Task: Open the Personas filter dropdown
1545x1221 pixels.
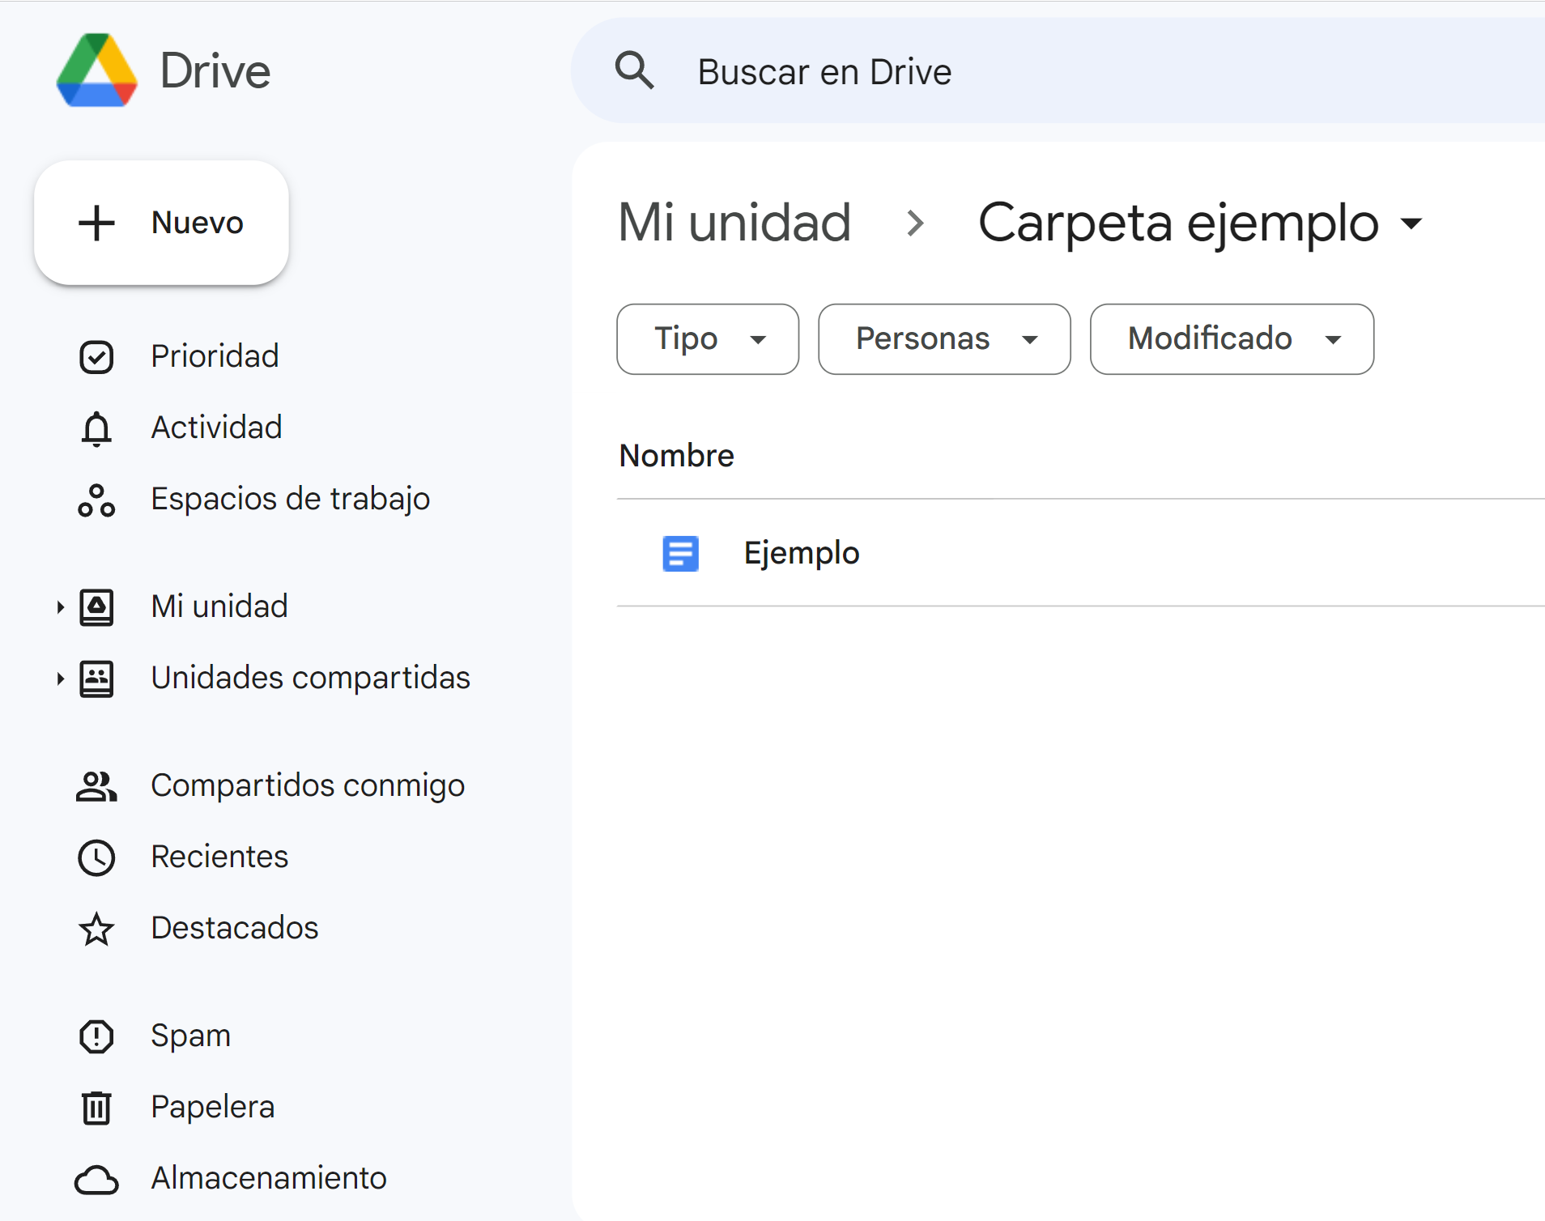Action: (943, 339)
